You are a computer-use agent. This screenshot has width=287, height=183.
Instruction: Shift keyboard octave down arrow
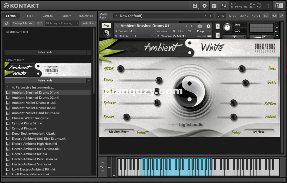[x=102, y=171]
